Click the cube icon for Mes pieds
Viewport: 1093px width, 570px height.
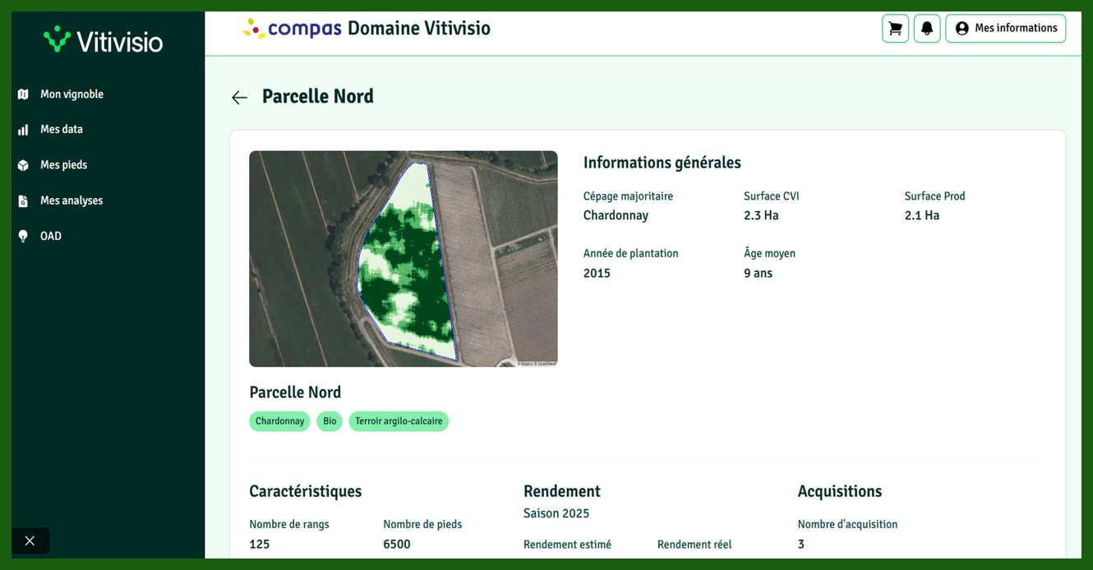(23, 165)
